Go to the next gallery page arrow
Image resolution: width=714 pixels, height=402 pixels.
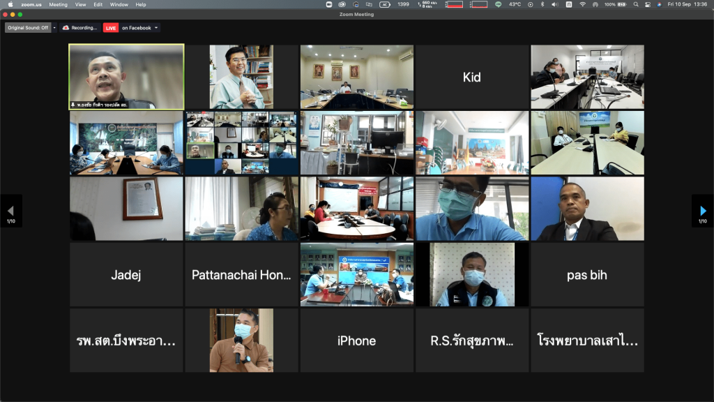coord(702,211)
